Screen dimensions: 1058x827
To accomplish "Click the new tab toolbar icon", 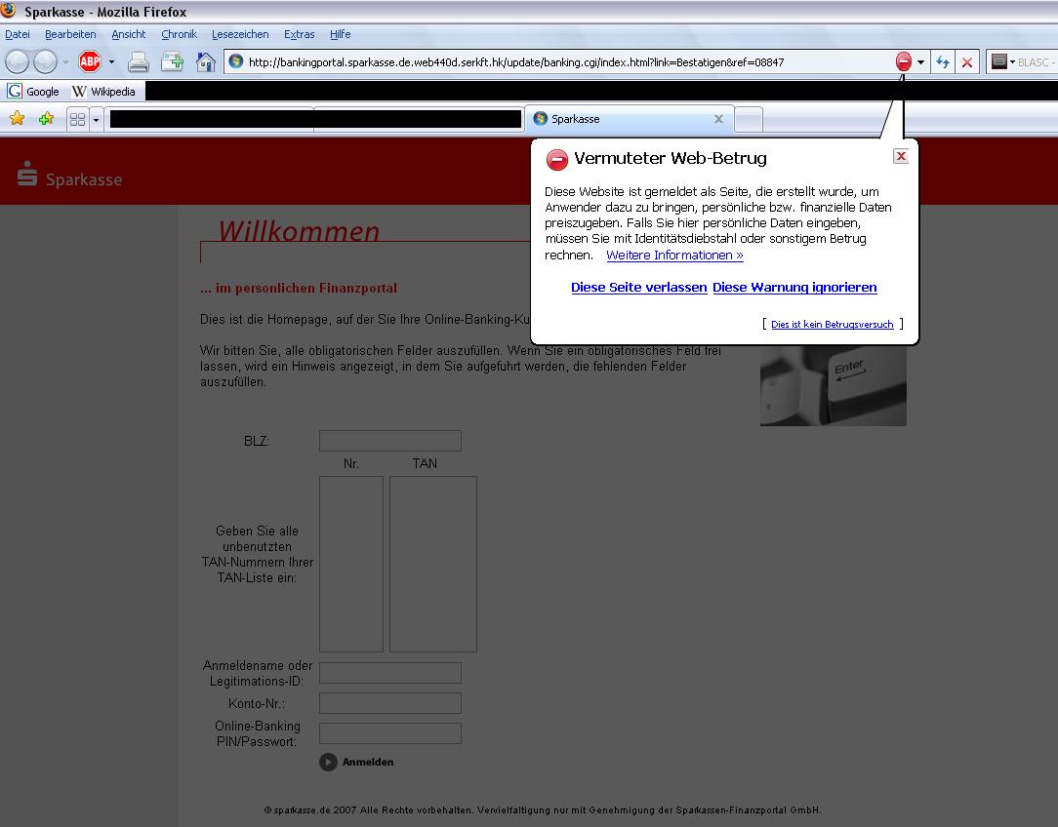I will [173, 62].
